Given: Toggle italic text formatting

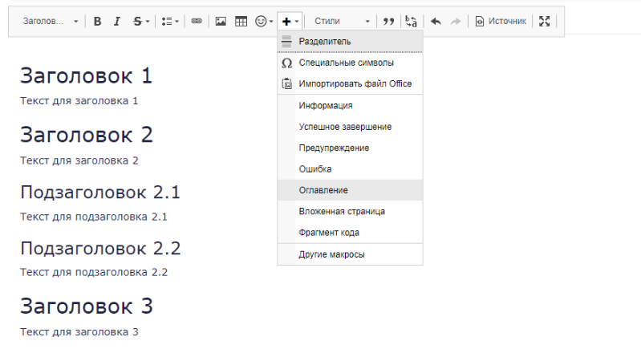Looking at the screenshot, I should click(x=117, y=22).
